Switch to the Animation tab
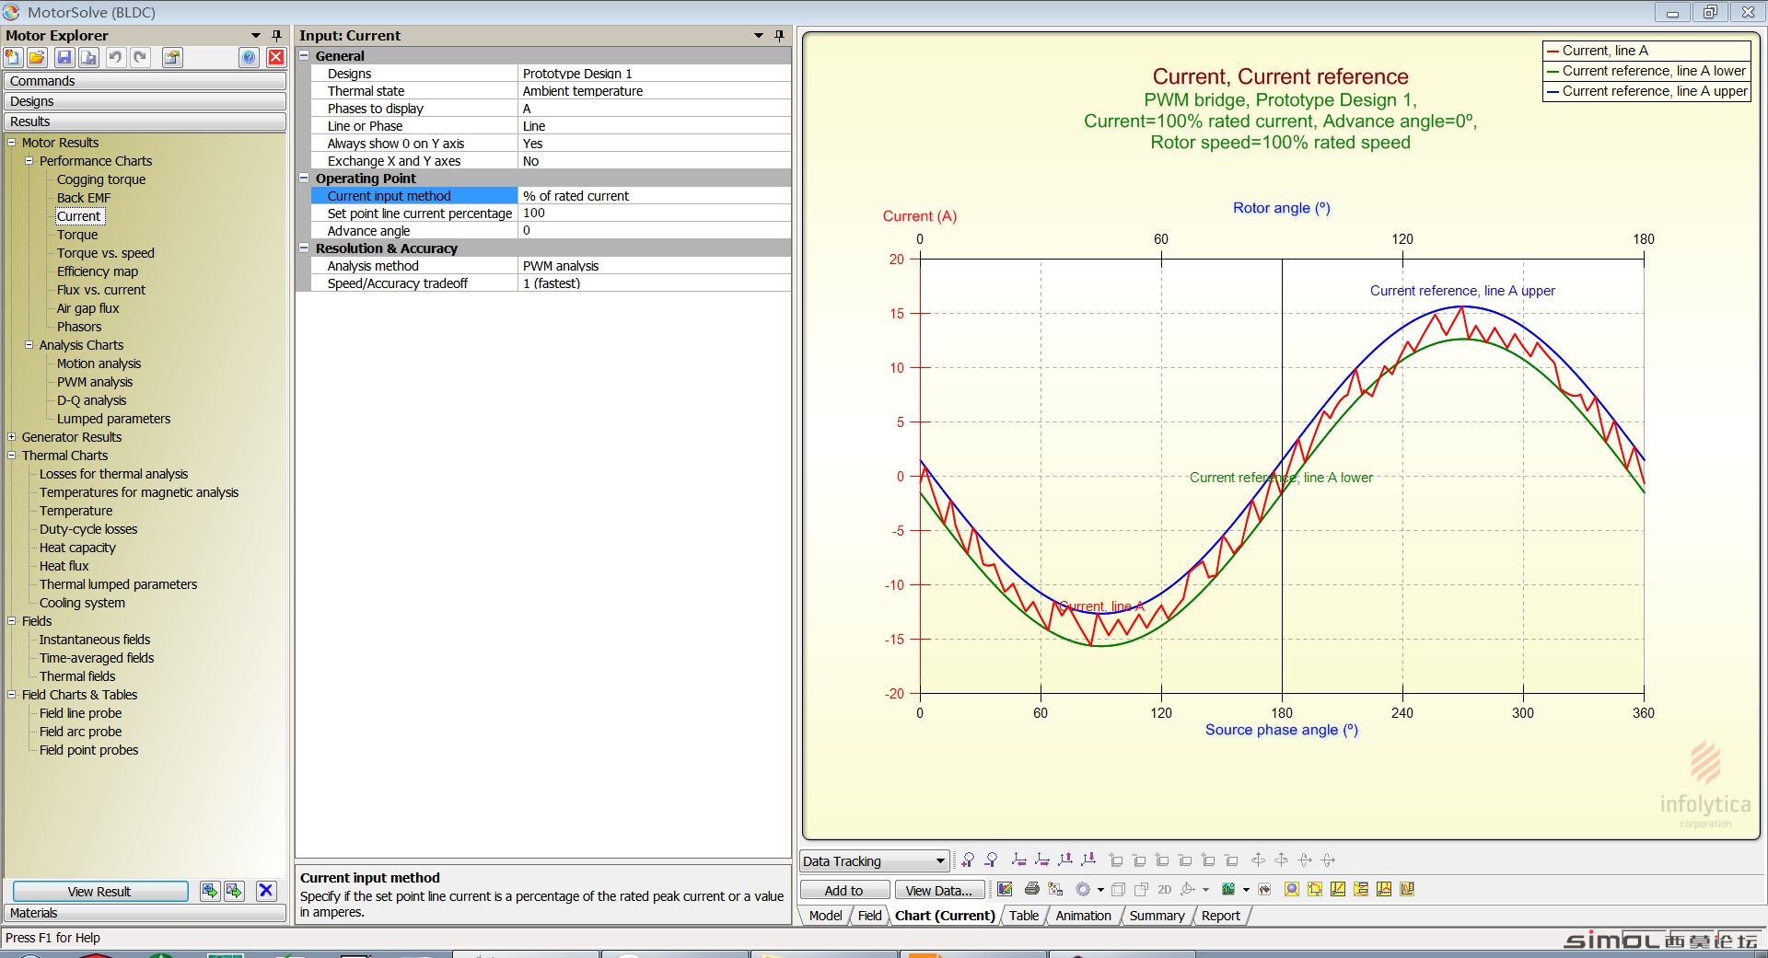This screenshot has width=1768, height=958. click(1083, 916)
